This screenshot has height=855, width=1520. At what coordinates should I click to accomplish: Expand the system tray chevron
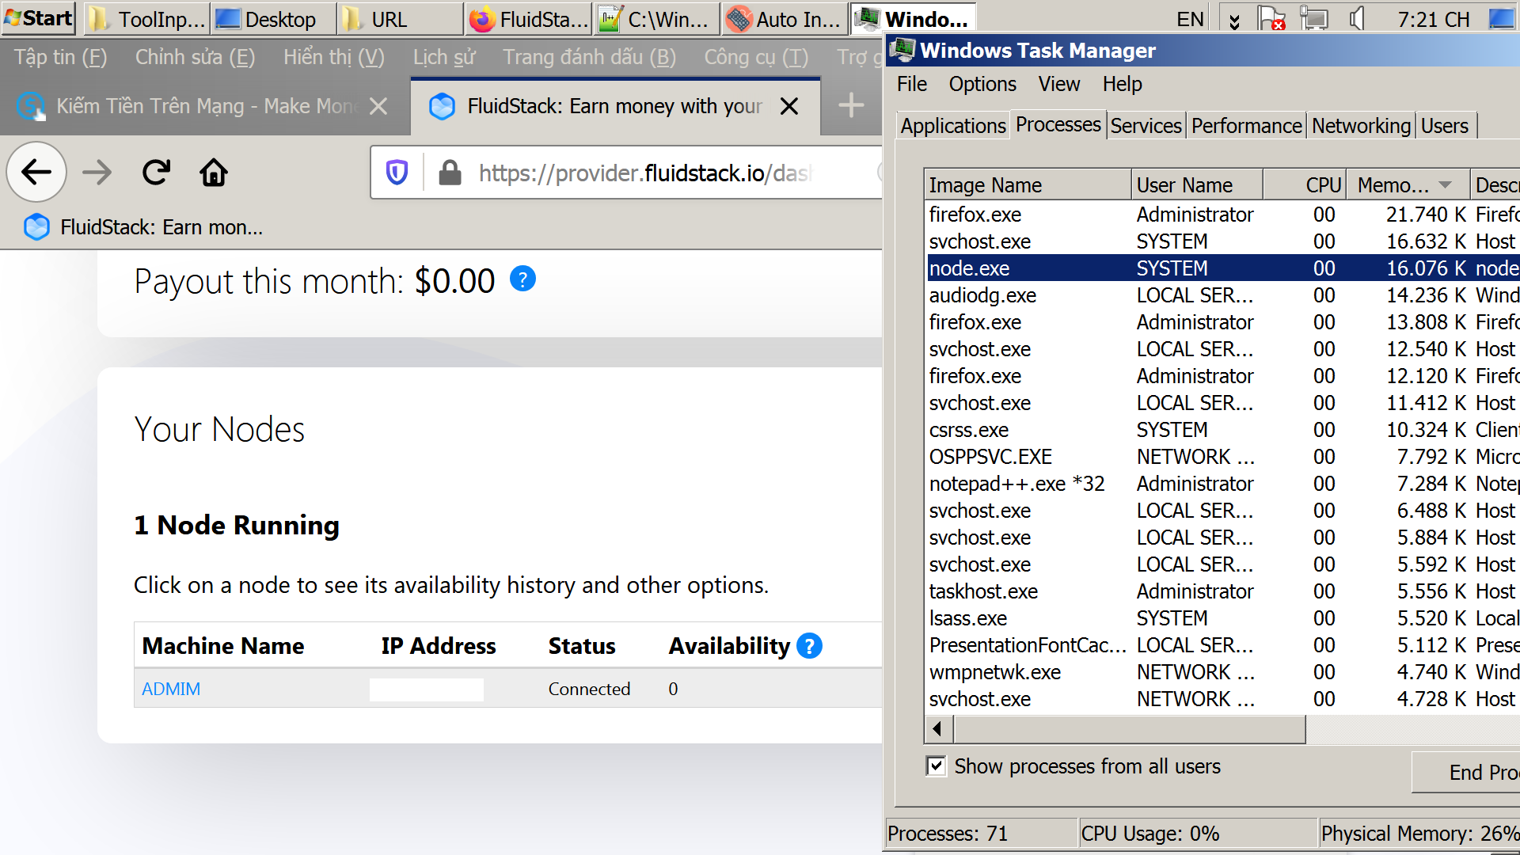pos(1234,20)
